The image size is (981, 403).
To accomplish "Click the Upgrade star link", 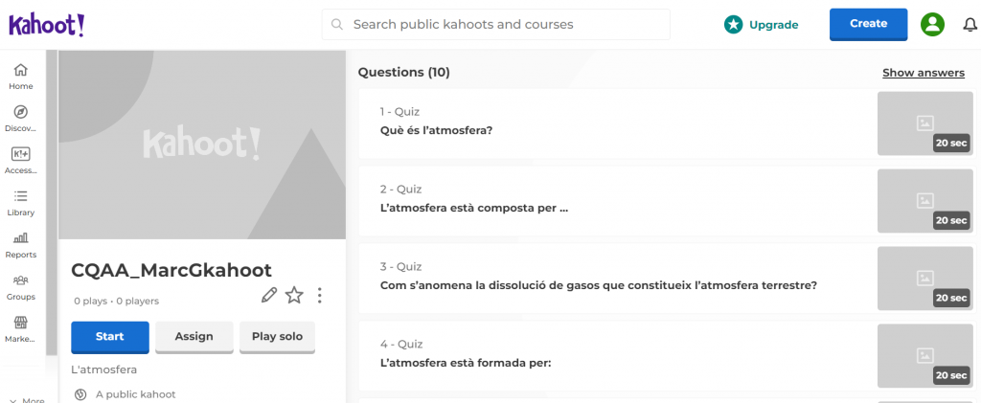I will 761,25.
